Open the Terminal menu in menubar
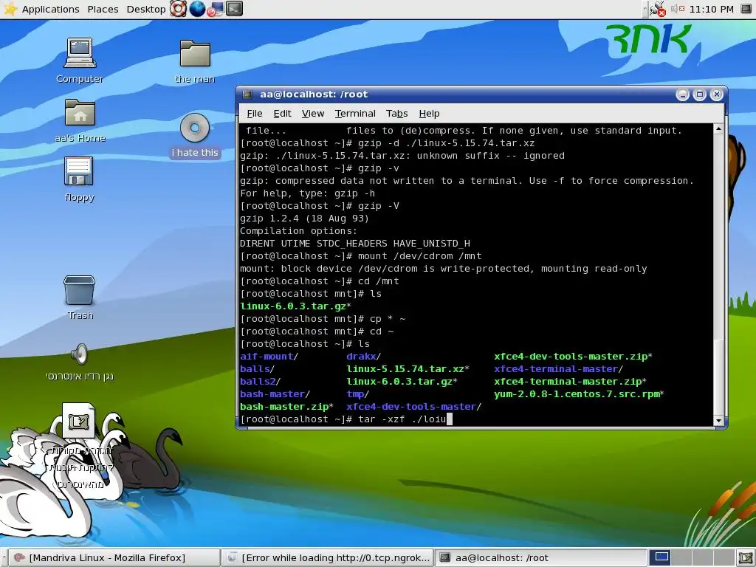 click(355, 113)
